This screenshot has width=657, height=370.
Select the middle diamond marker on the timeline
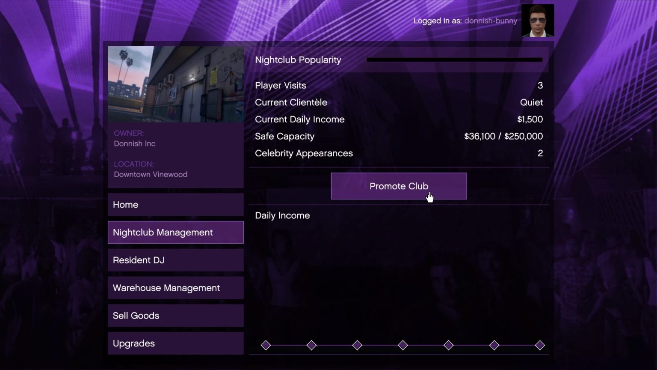coord(402,344)
